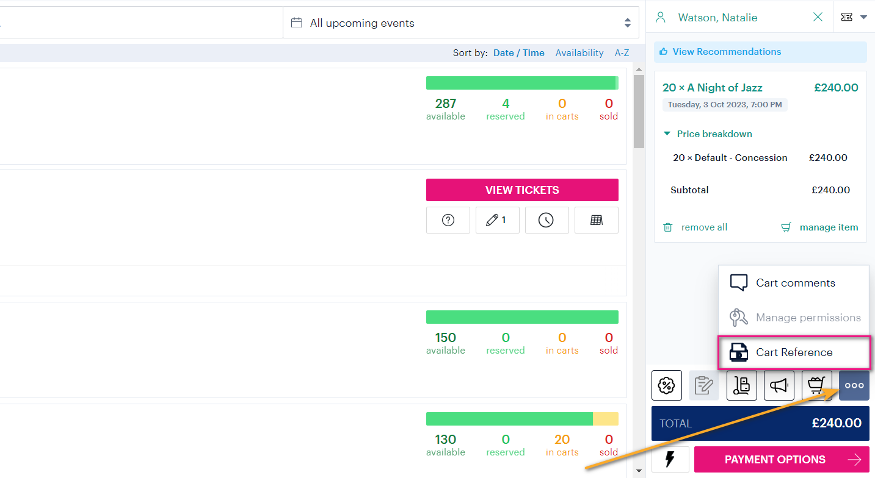Expand the All upcoming events dropdown
The width and height of the screenshot is (875, 478).
(x=627, y=22)
